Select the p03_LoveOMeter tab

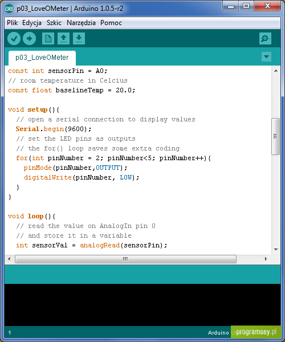(42, 58)
